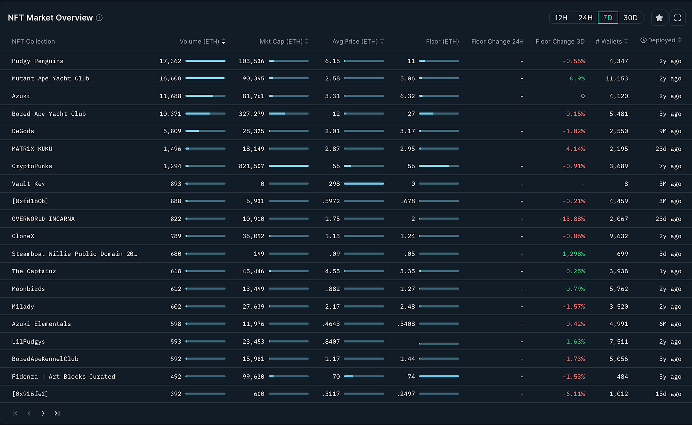Sort by Deployed column
Screen dimensions: 692x425
679,41
